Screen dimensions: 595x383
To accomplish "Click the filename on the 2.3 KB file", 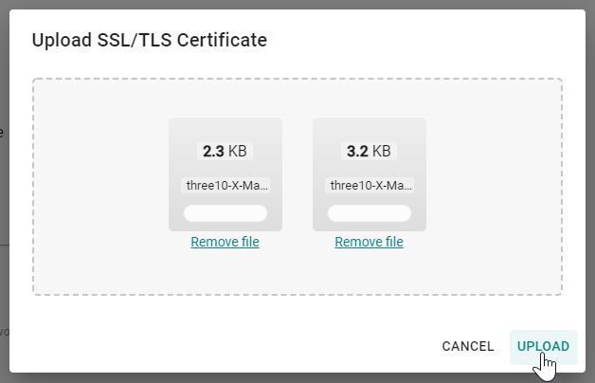I will pos(225,185).
